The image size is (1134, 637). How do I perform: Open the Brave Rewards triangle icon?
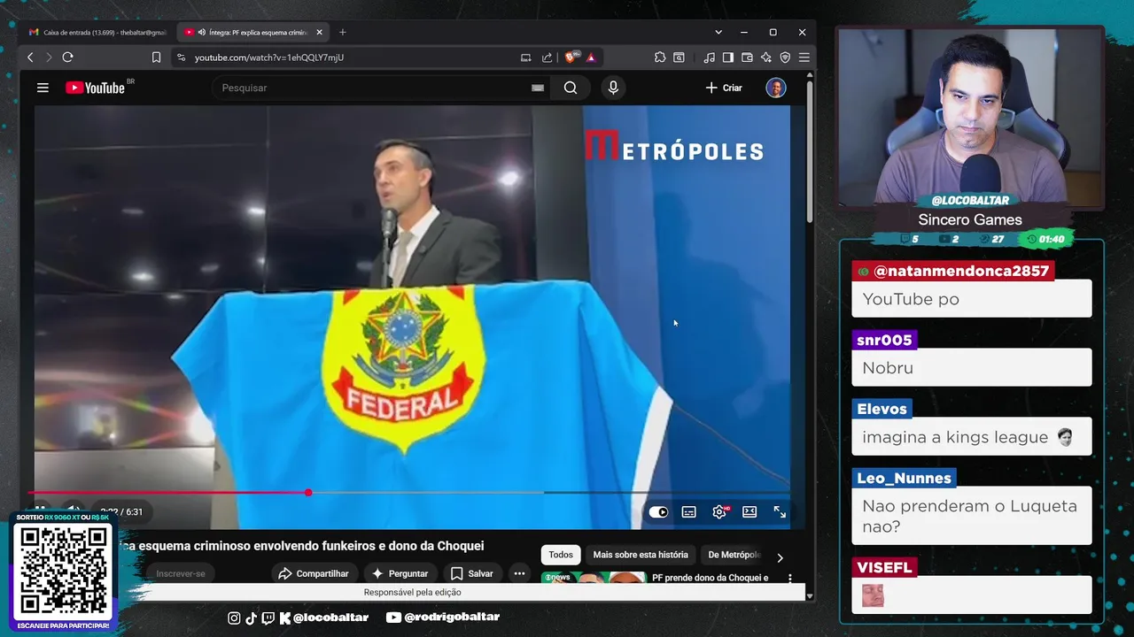pyautogui.click(x=591, y=58)
